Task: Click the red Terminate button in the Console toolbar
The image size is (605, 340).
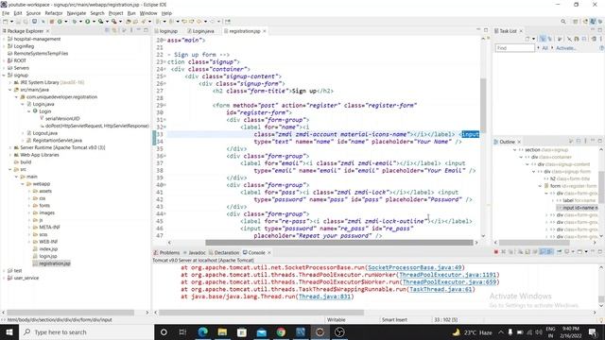Action: 496,252
